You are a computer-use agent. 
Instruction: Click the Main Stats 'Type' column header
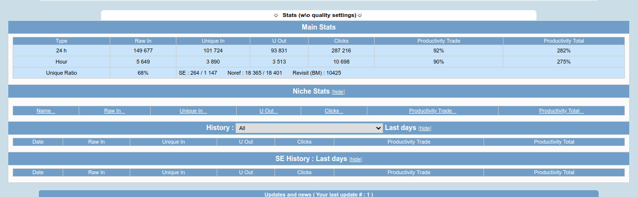click(x=61, y=41)
